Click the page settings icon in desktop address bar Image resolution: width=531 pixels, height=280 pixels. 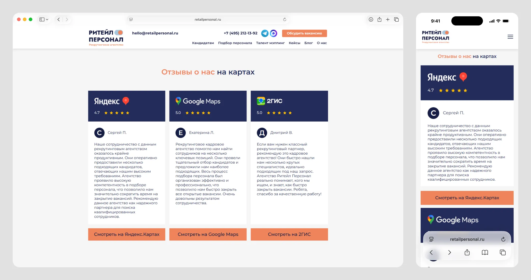coord(131,19)
